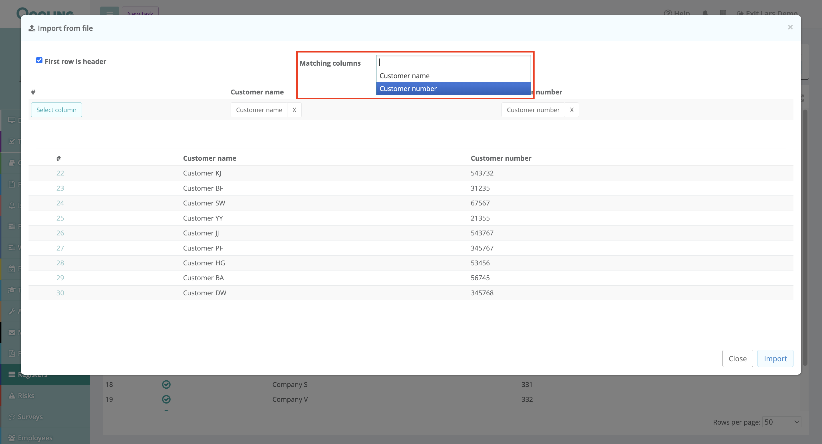Viewport: 822px width, 444px height.
Task: Click the upload icon beside Import from file
Action: click(32, 28)
